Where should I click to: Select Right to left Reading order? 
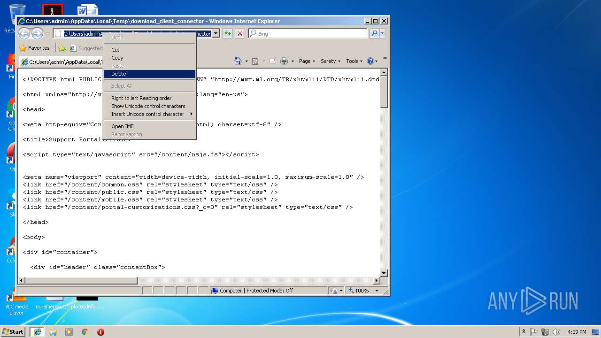[x=149, y=98]
